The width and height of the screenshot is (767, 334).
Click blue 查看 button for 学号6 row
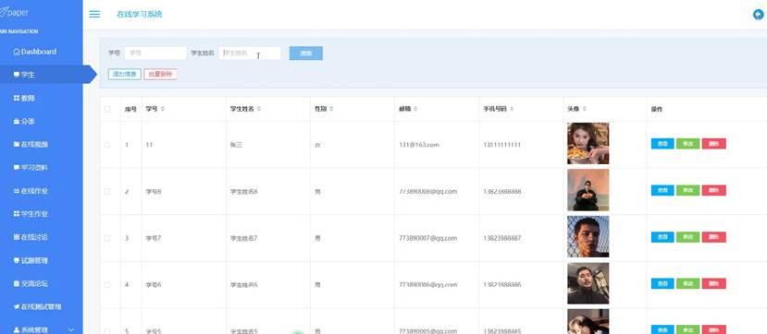point(662,284)
